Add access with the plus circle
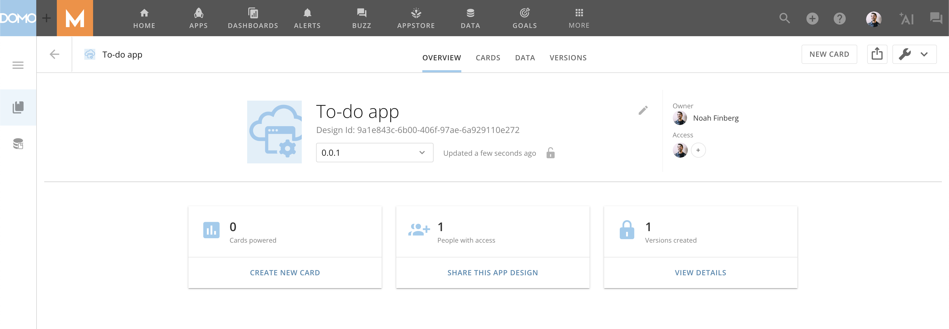 pos(698,150)
